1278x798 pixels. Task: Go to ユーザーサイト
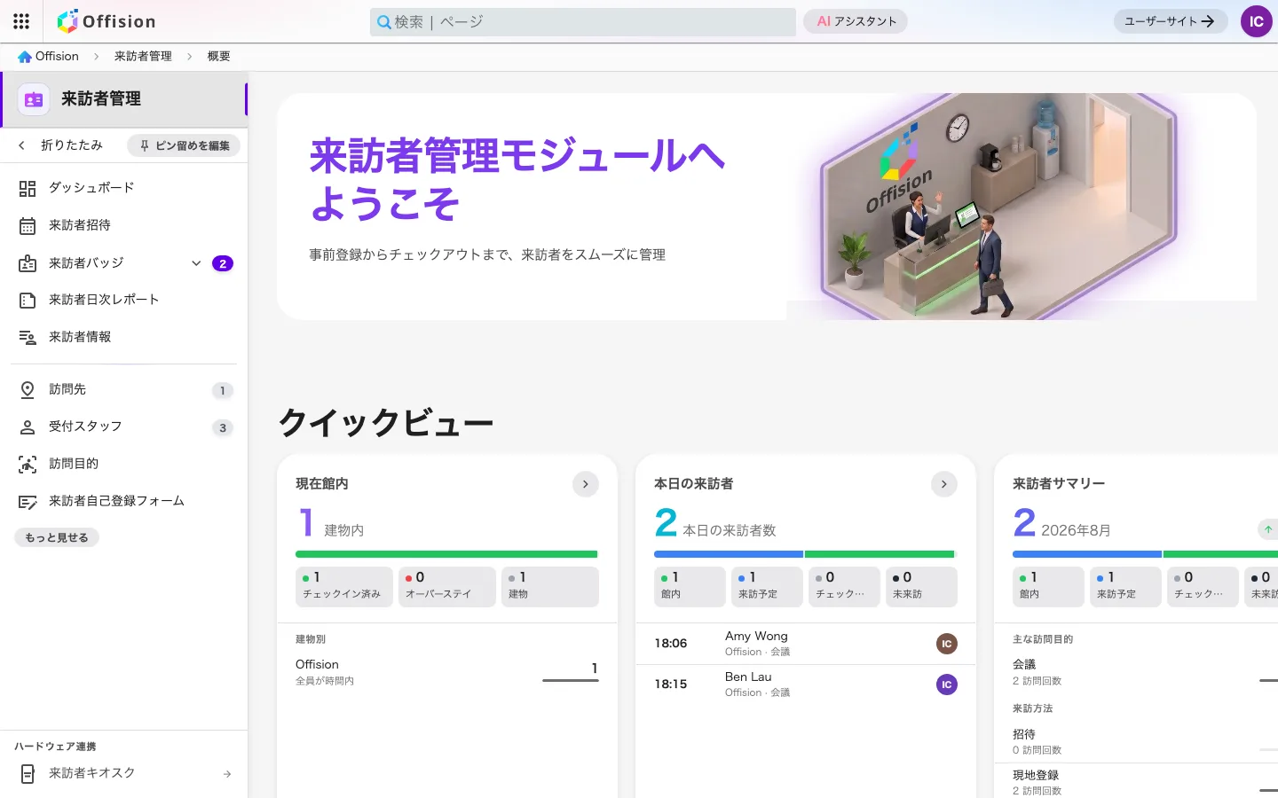click(1171, 21)
